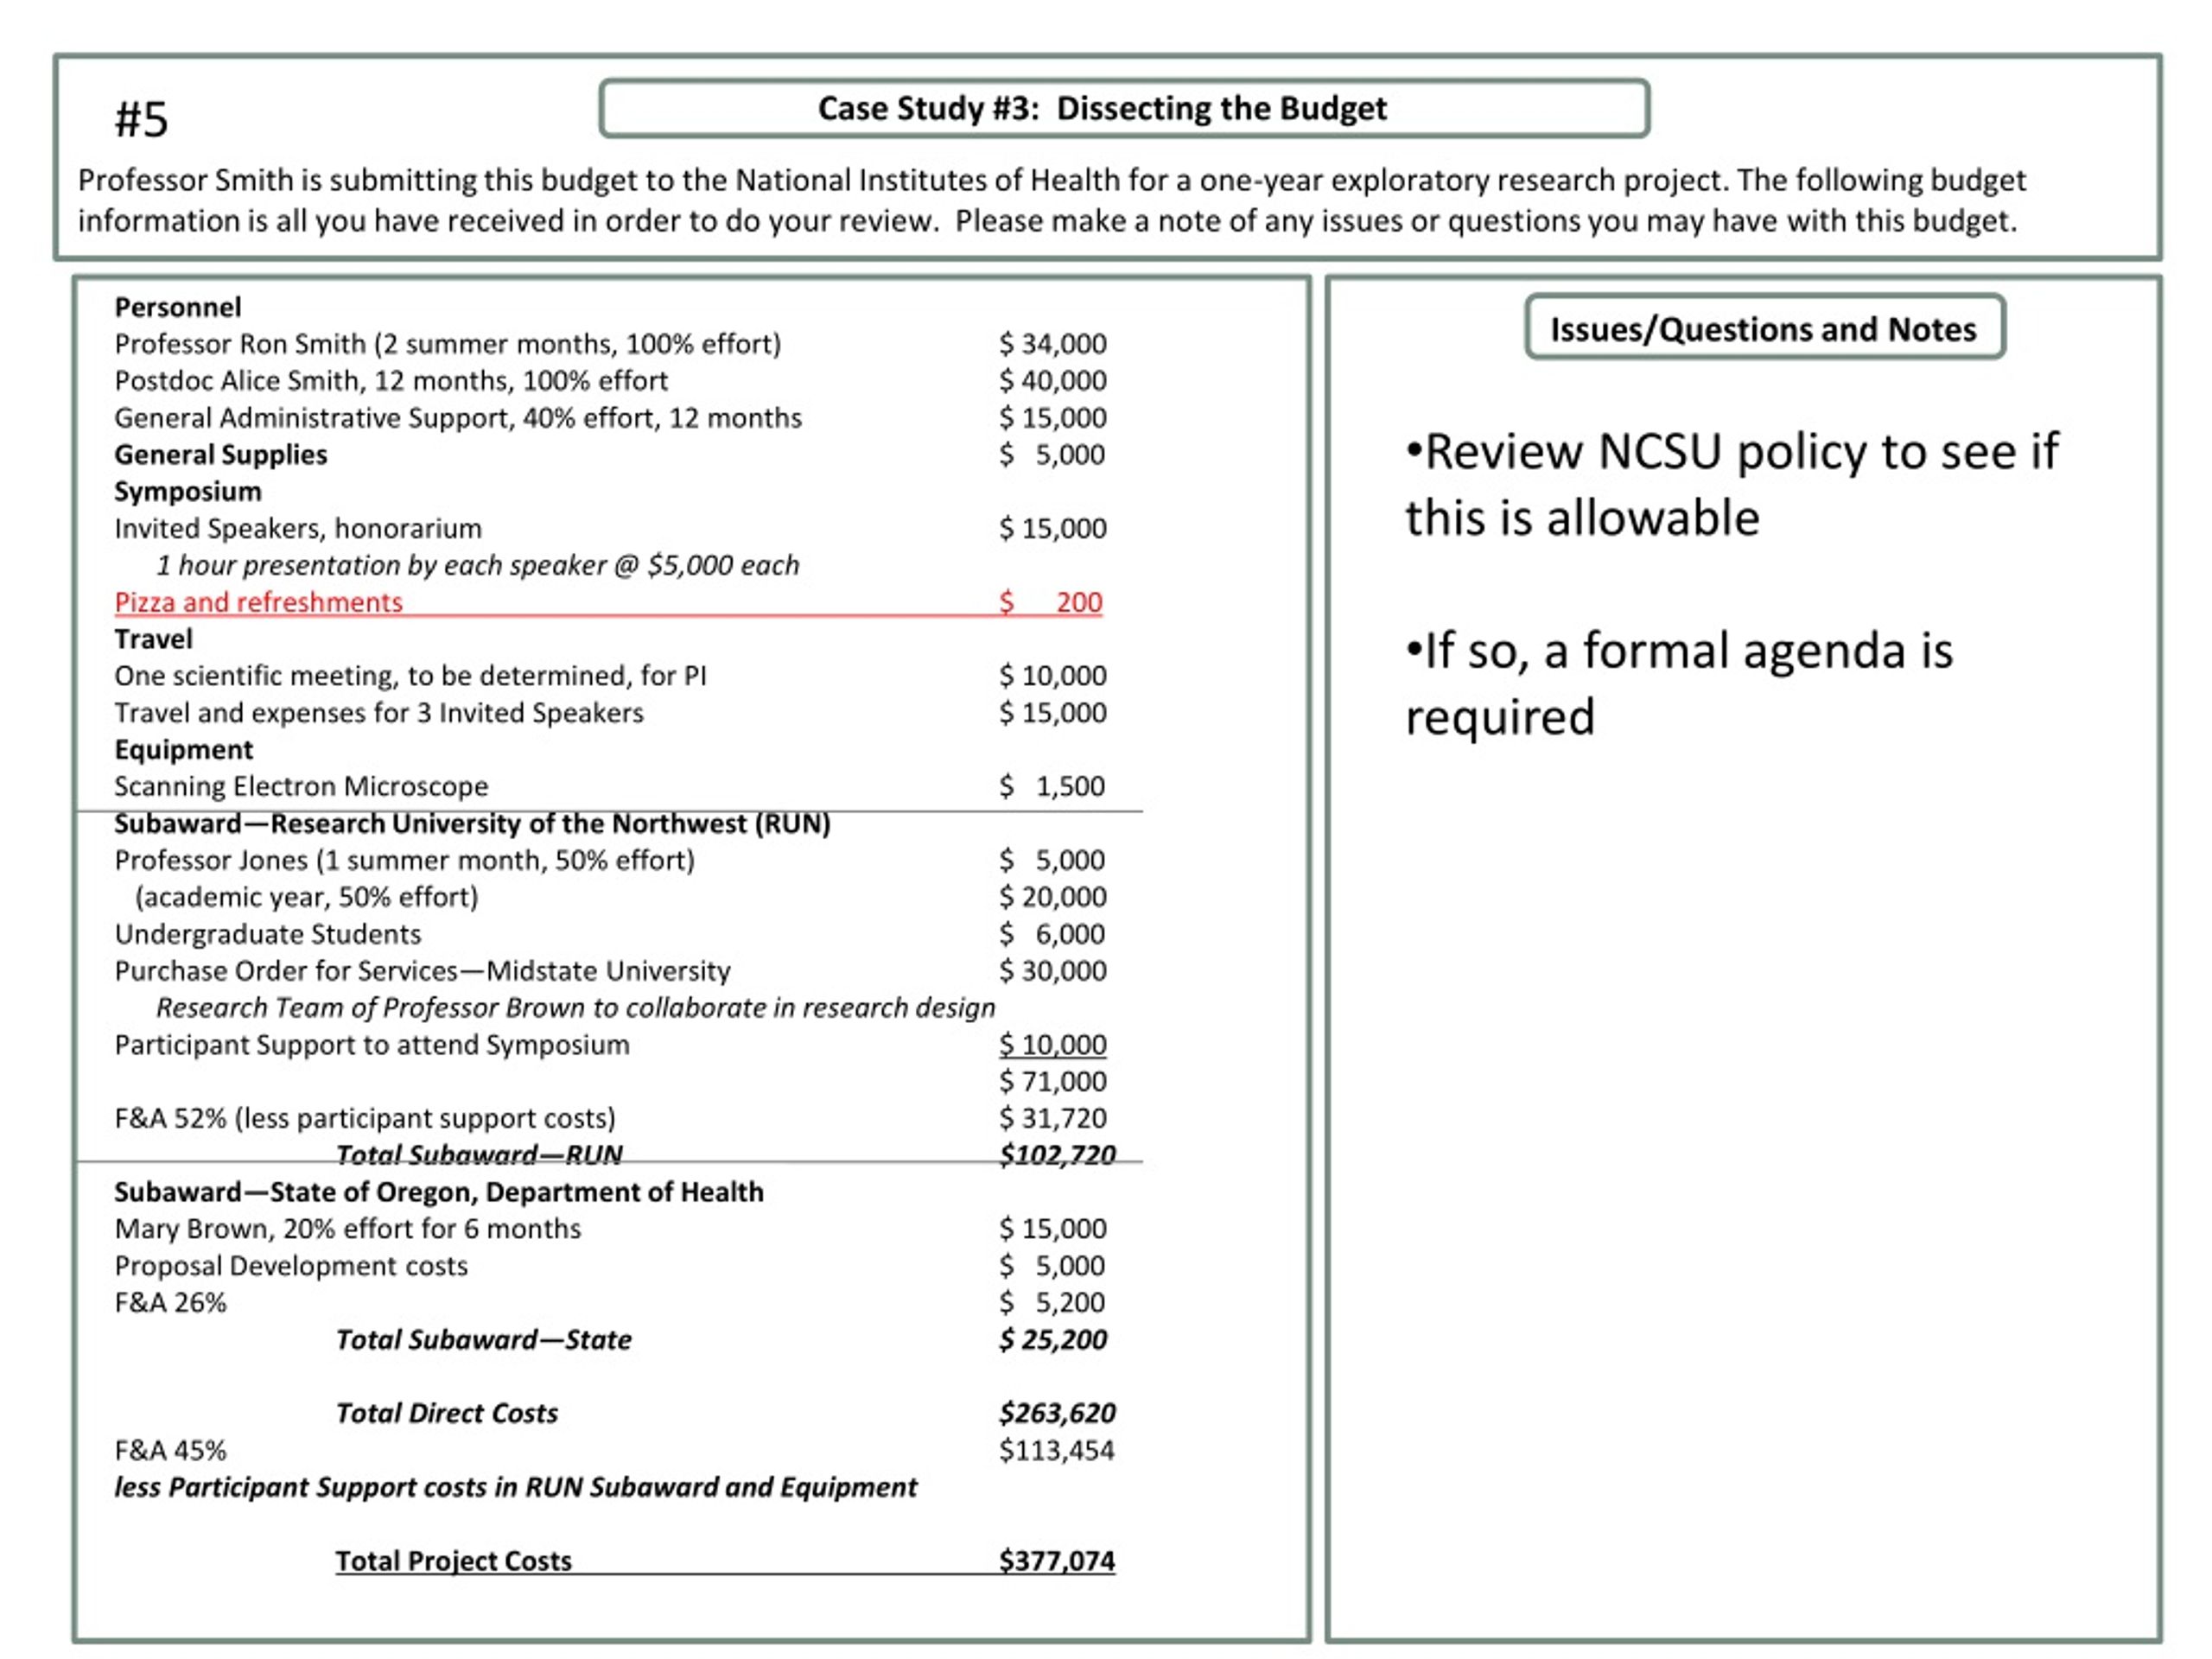2212x1659 pixels.
Task: Click the '$ 40,000' amount
Action: tap(1053, 381)
